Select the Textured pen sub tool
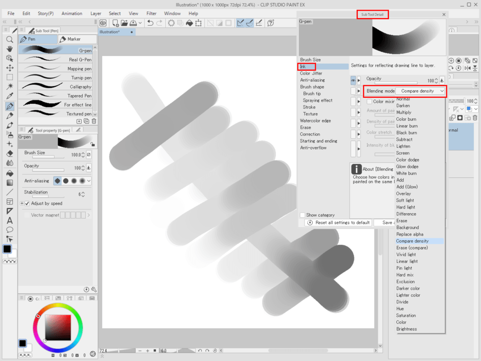 click(56, 114)
